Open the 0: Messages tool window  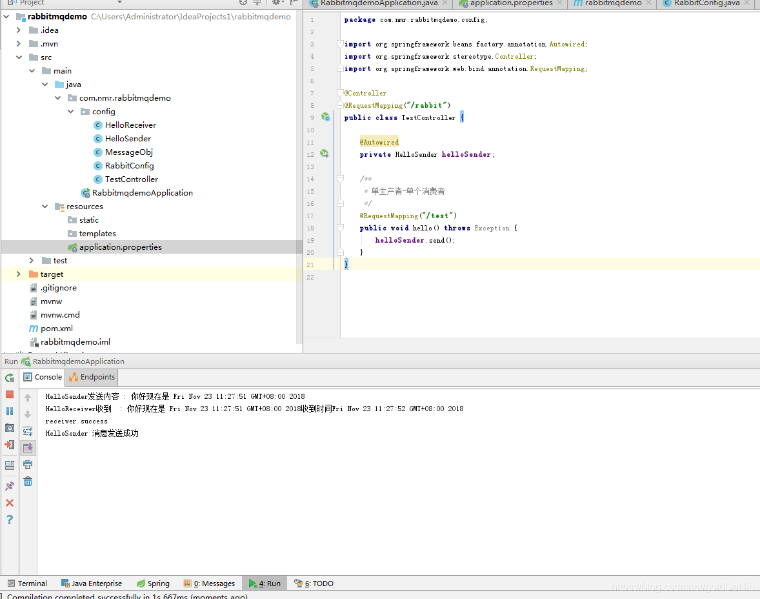210,584
